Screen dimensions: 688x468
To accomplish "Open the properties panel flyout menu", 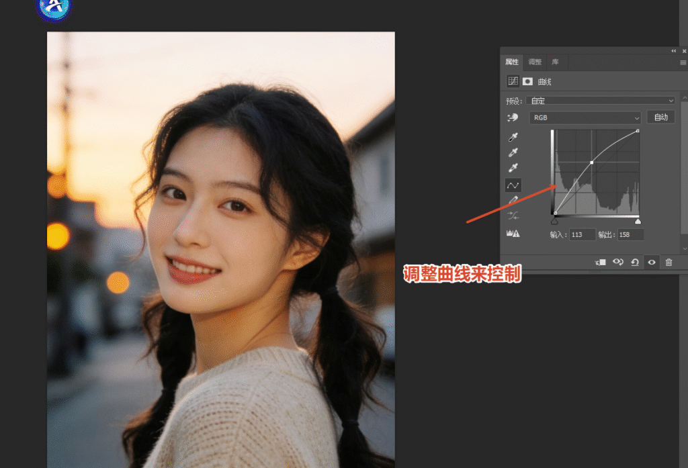I will 683,62.
